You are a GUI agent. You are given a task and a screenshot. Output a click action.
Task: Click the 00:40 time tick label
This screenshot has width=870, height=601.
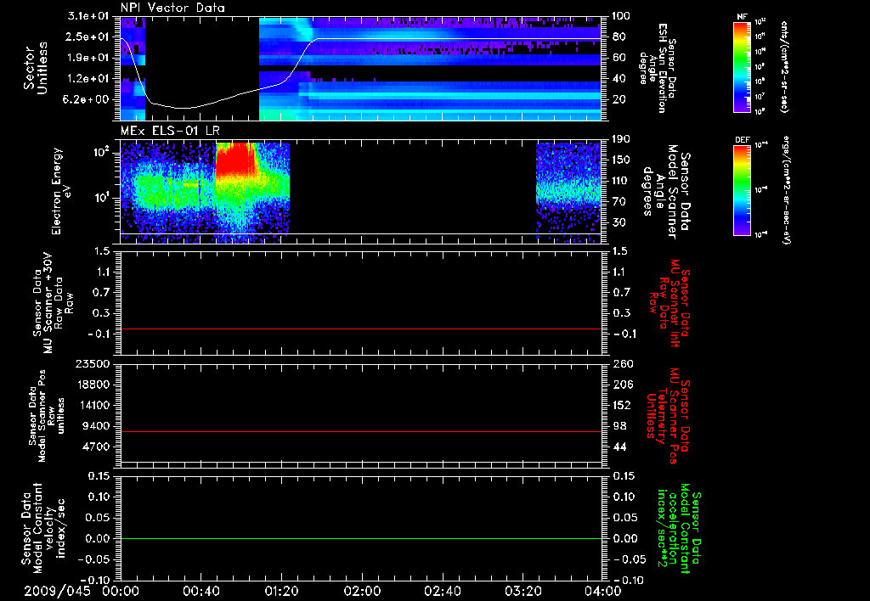(201, 591)
